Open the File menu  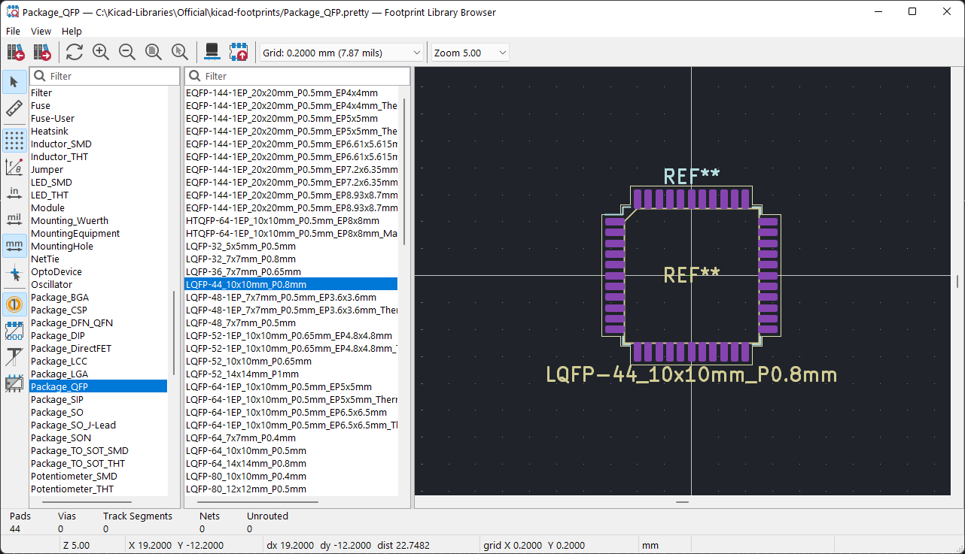[13, 31]
